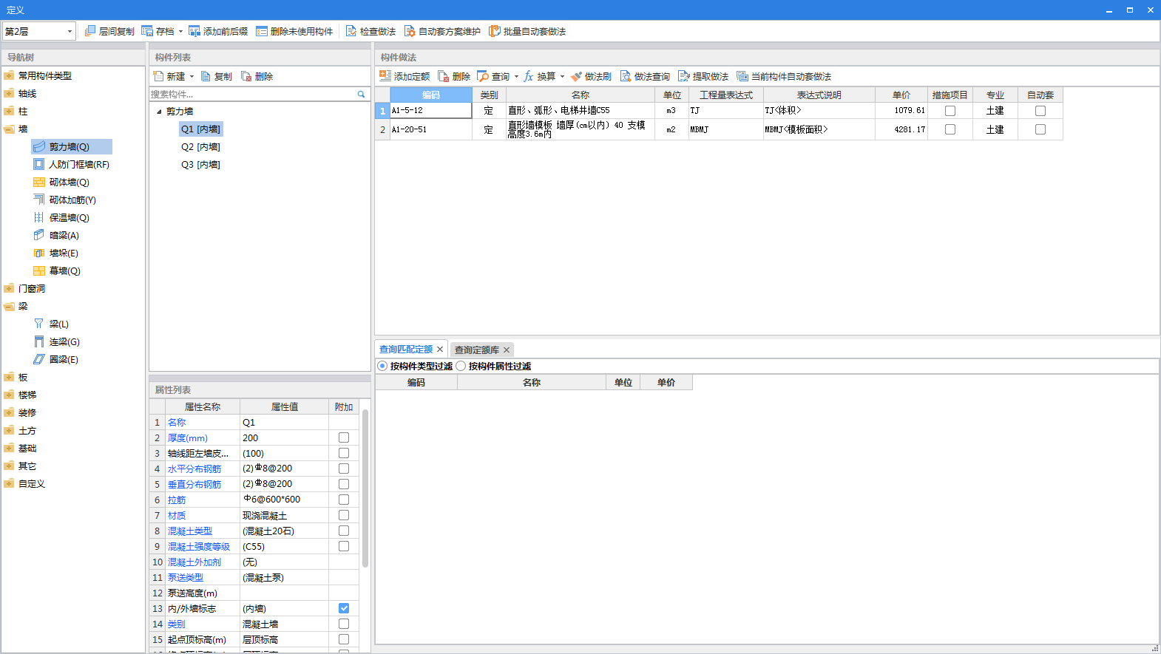The width and height of the screenshot is (1161, 654).
Task: Click the 存档 archive icon
Action: (147, 31)
